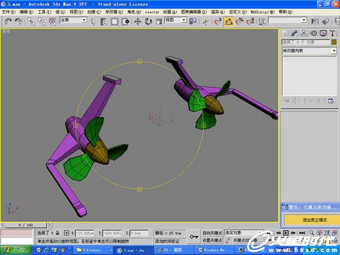Open the 编辑 menu
The height and width of the screenshot is (255, 340).
click(27, 11)
